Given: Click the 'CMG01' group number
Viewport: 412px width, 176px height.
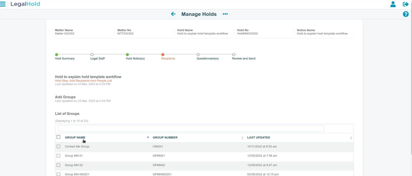Looking at the screenshot, I should point(158,146).
